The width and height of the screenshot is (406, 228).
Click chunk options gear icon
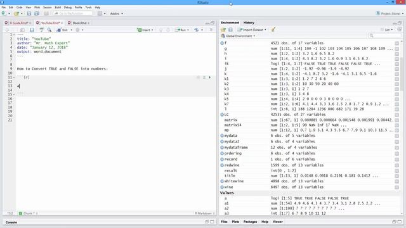coord(199,77)
